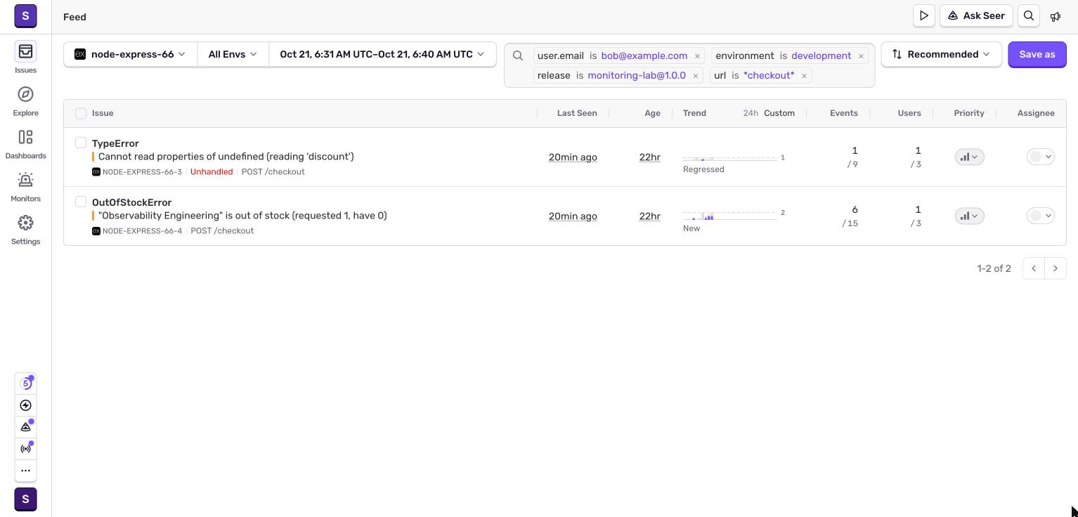Screen dimensions: 1078x517
Task: Click the 22hr age of TypeError
Action: pos(649,157)
